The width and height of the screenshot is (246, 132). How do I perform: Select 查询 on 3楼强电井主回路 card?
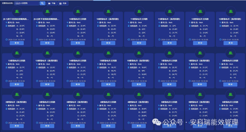47,126
